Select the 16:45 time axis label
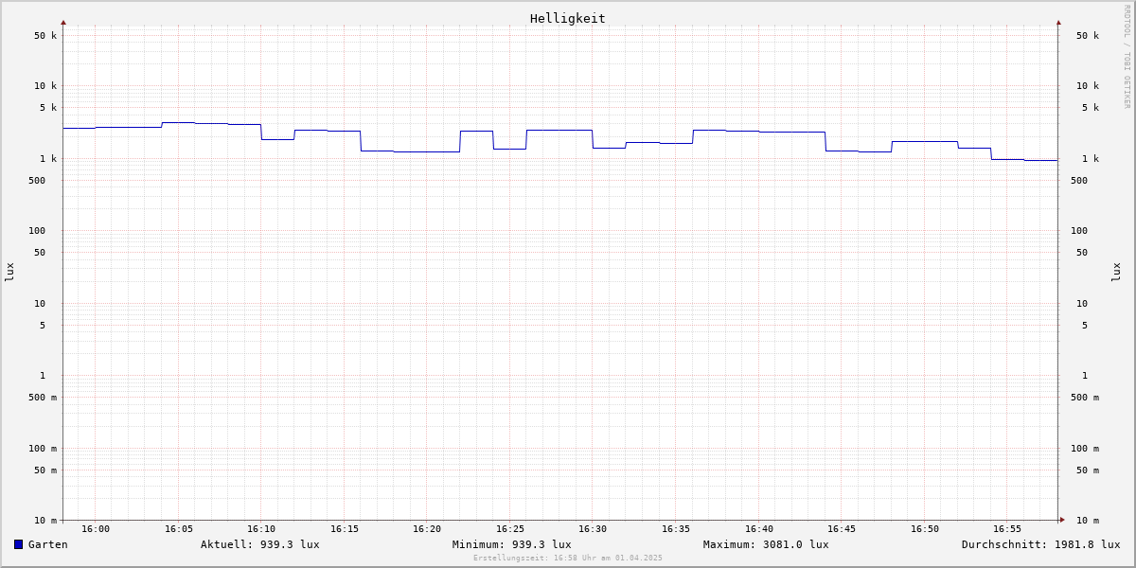 click(842, 529)
